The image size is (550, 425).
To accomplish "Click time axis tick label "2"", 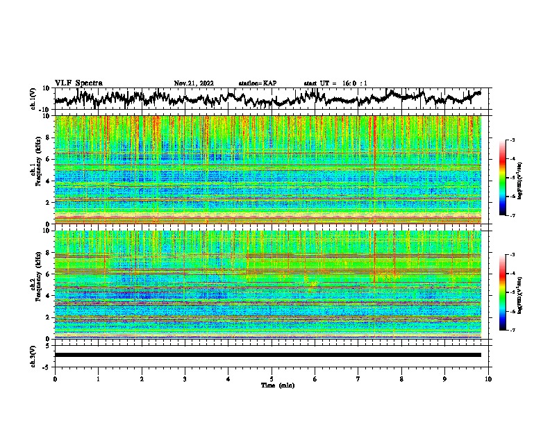I will 142,379.
